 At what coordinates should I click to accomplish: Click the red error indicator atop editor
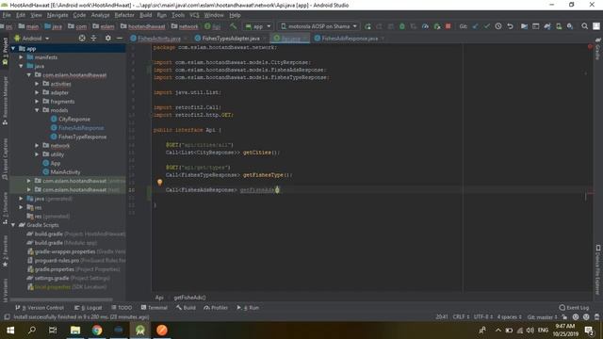tap(590, 47)
